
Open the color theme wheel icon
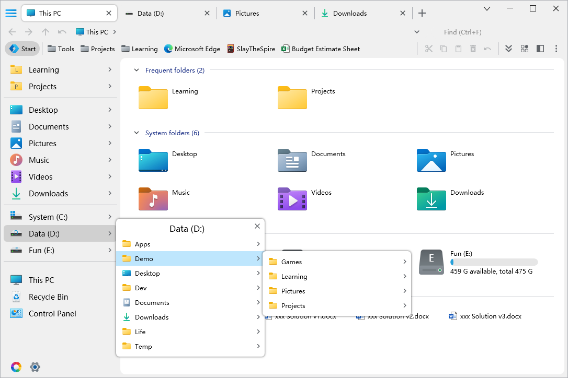click(16, 367)
